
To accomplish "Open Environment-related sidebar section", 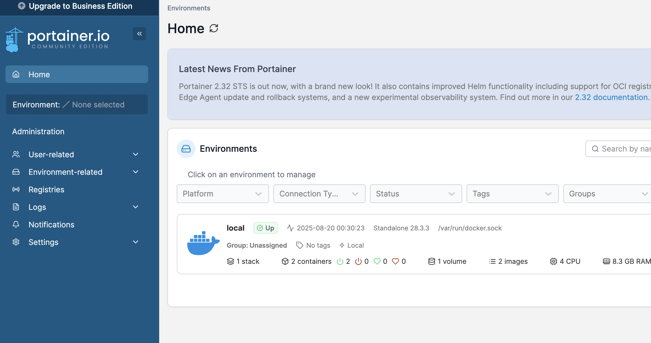I will point(77,172).
